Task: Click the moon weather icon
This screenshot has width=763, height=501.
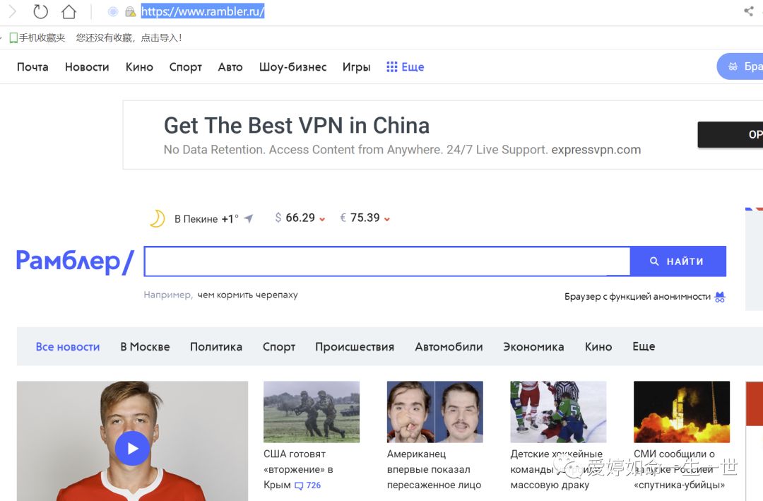Action: tap(157, 218)
